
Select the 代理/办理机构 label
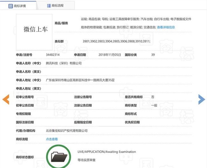click(x=25, y=131)
